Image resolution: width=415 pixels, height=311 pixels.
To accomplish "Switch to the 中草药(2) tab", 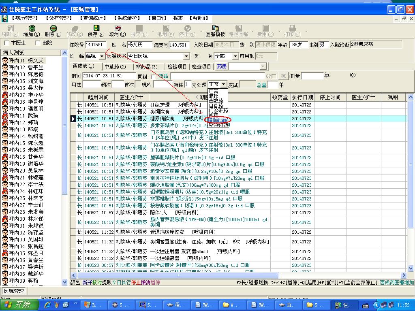I will click(115, 66).
